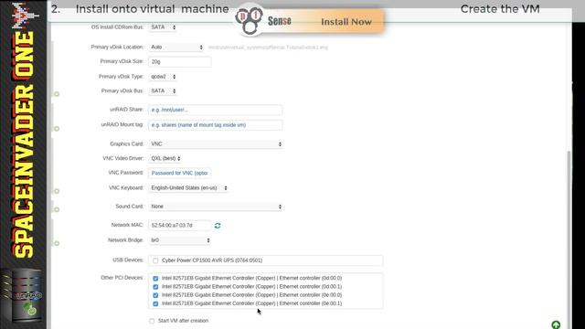
Task: Click the 'Other PCI Devices:' label
Action: coord(122,278)
